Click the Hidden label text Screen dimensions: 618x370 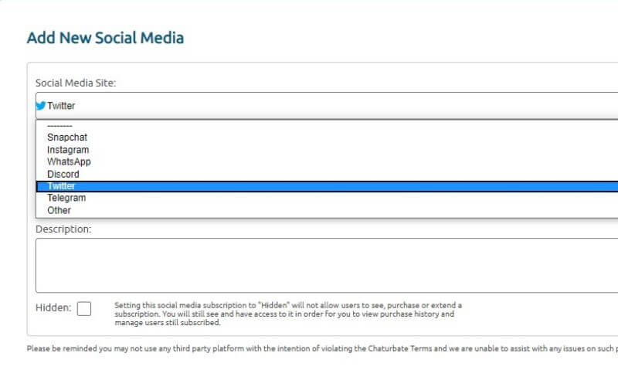tap(53, 307)
